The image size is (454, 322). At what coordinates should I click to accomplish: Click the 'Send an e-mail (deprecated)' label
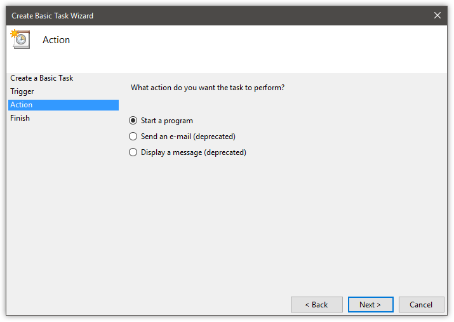188,137
